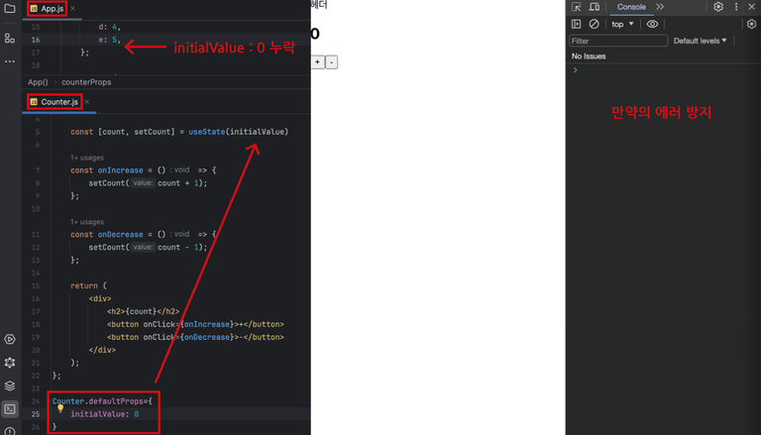Click '1+ usages' hint above onDecrease

(x=87, y=222)
